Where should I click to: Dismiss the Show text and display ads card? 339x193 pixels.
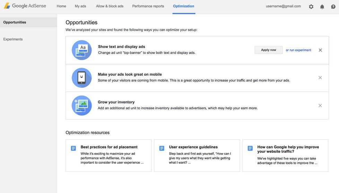(320, 50)
